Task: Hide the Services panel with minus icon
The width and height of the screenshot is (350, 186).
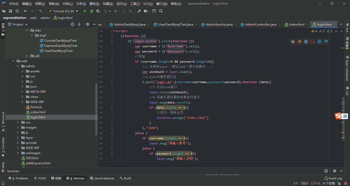Action: tap(341, 171)
